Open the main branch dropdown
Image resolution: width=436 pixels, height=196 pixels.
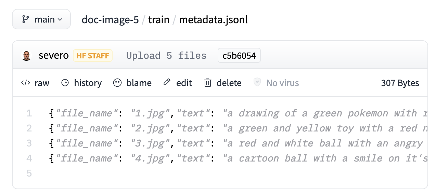[x=41, y=19]
